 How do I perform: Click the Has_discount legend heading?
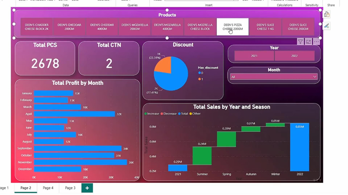[208, 68]
